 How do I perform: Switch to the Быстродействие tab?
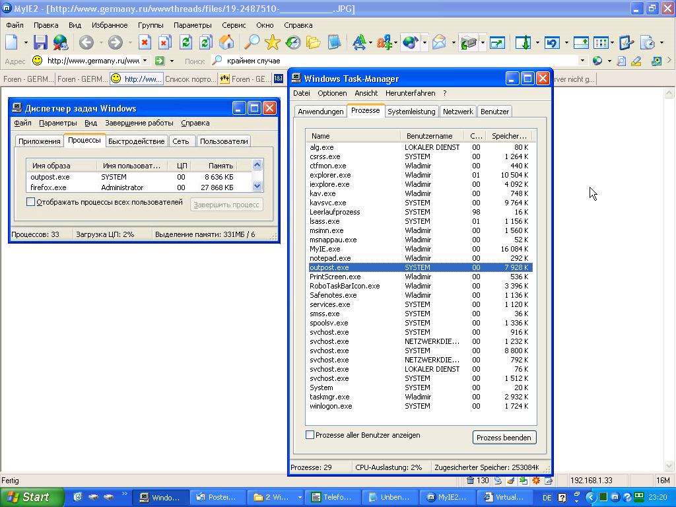click(136, 141)
